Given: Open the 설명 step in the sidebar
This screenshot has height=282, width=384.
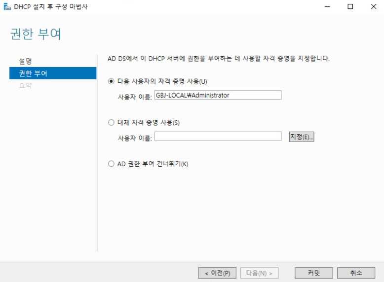Looking at the screenshot, I should (26, 61).
